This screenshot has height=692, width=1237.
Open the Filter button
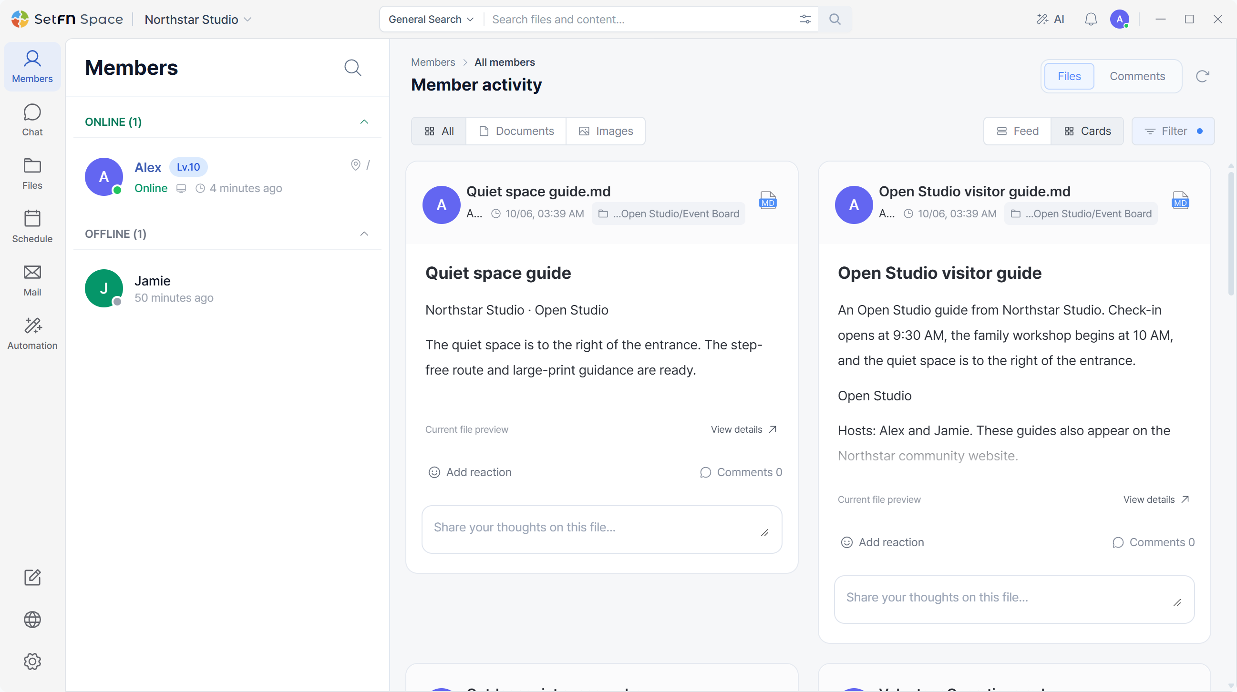coord(1173,131)
